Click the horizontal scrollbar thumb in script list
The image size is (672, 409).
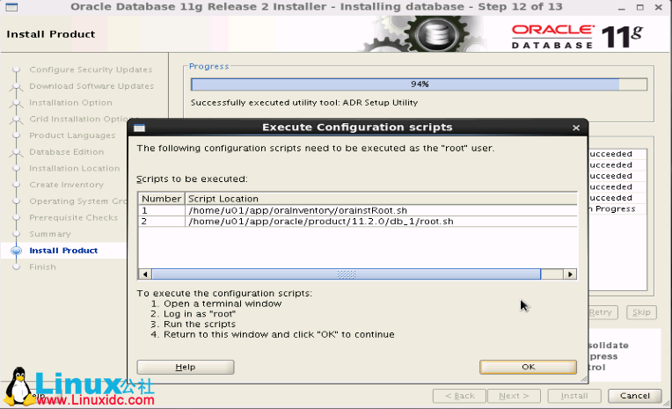[347, 274]
